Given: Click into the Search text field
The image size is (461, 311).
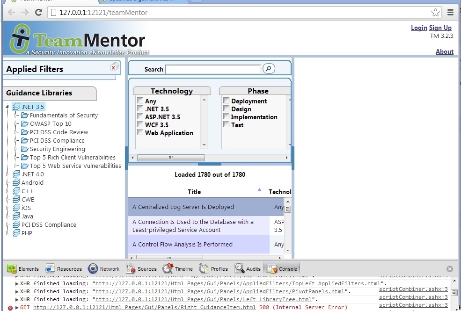Looking at the screenshot, I should (x=212, y=69).
